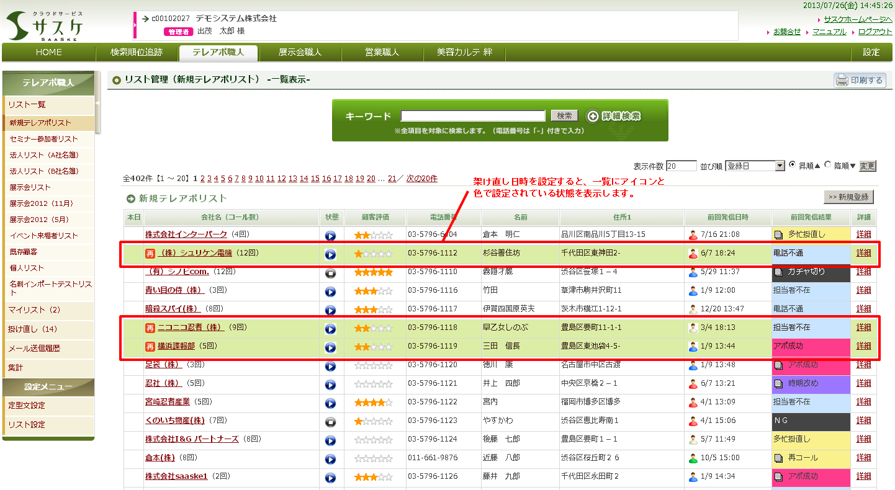Image resolution: width=895 pixels, height=490 pixels.
Task: Select the 降順 radio button
Action: (828, 165)
